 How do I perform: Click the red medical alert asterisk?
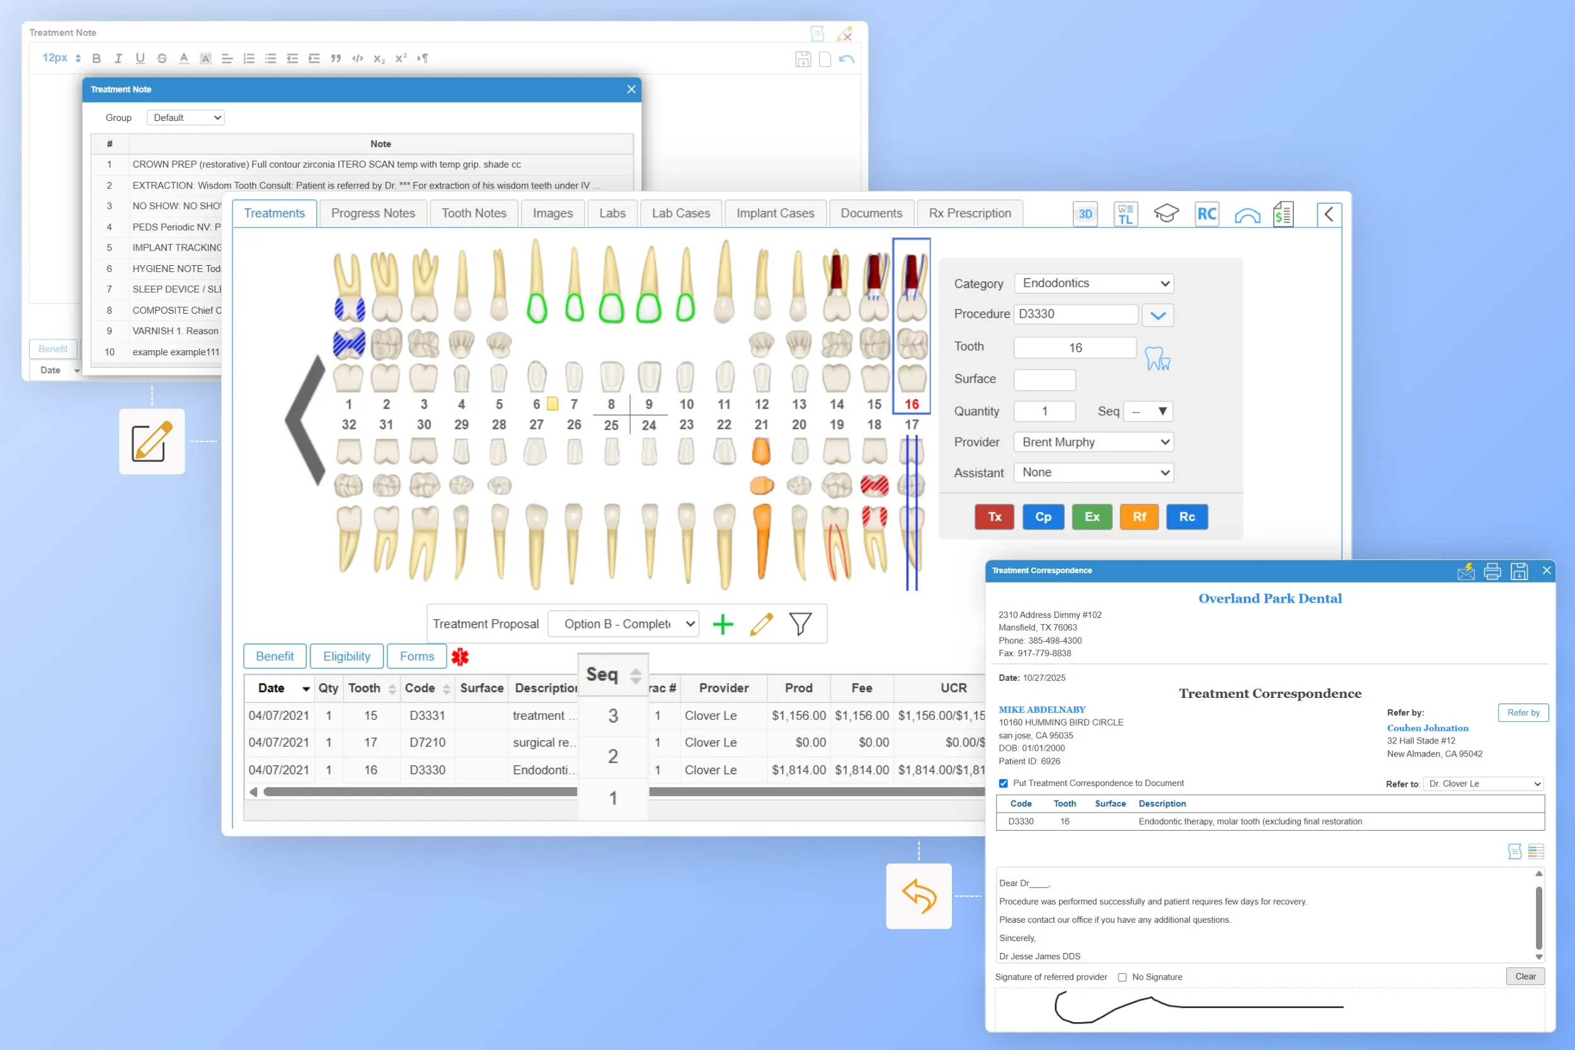[460, 657]
